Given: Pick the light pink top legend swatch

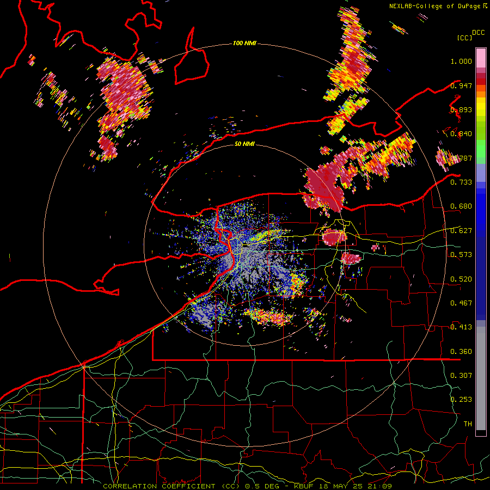Looking at the screenshot, I should (481, 58).
